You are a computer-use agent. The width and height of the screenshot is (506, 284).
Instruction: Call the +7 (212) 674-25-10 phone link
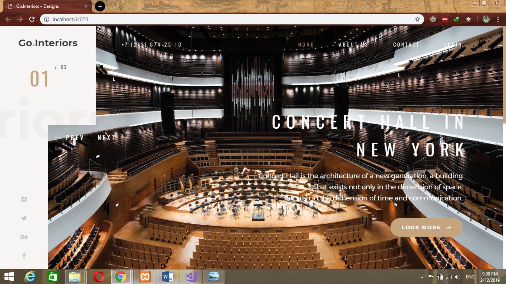pyautogui.click(x=152, y=45)
